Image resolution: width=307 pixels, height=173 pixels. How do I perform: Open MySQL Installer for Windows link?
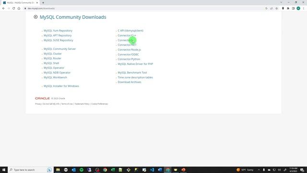61,86
